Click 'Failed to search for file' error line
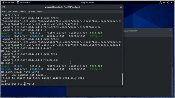The image size is (175, 98). coord(43,78)
